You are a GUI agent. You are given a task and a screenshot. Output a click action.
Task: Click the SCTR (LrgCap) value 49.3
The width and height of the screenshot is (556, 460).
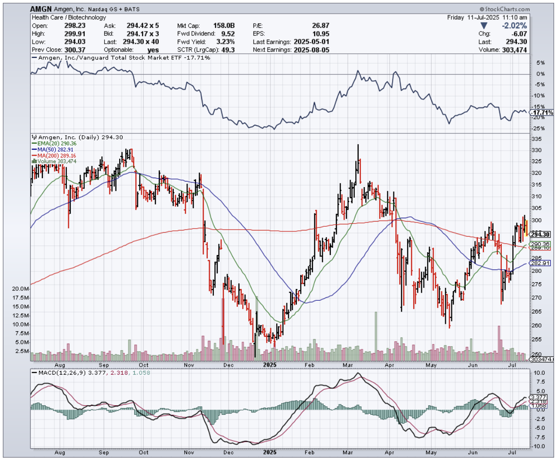228,49
